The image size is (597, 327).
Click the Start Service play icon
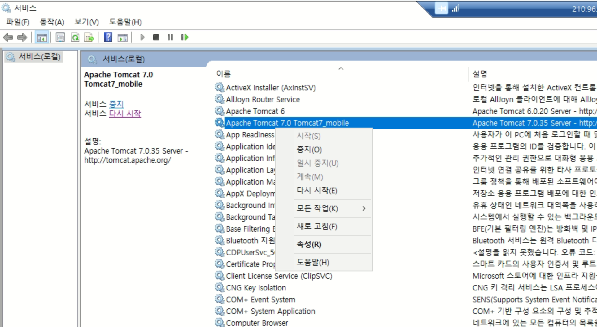142,37
